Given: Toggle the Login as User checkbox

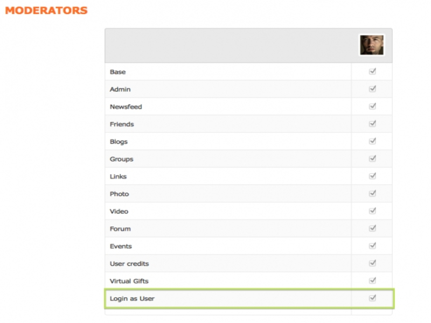Looking at the screenshot, I should pyautogui.click(x=372, y=298).
